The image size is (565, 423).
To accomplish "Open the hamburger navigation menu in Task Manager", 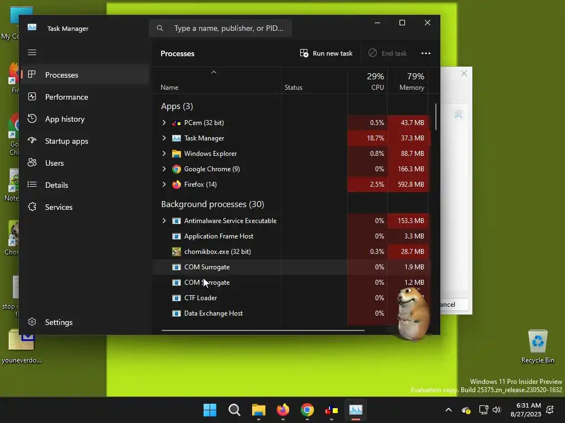I will [32, 52].
